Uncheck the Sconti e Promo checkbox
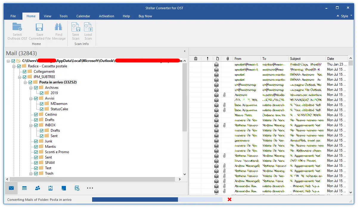358x208 pixels. [x=36, y=152]
